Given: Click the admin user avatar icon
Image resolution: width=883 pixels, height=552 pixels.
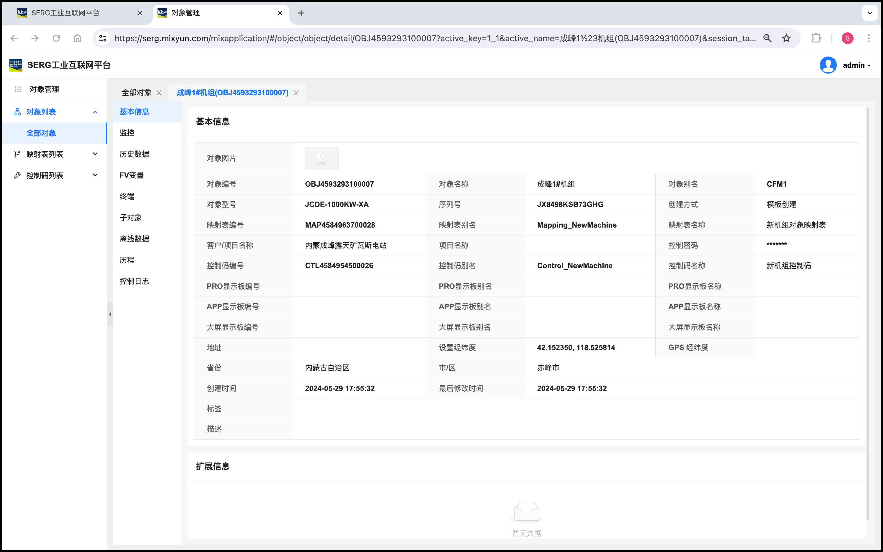Looking at the screenshot, I should pos(828,65).
